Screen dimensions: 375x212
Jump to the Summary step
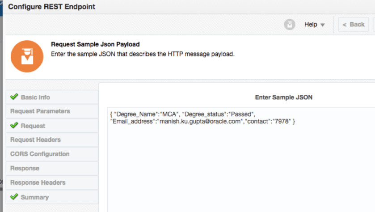(x=34, y=197)
